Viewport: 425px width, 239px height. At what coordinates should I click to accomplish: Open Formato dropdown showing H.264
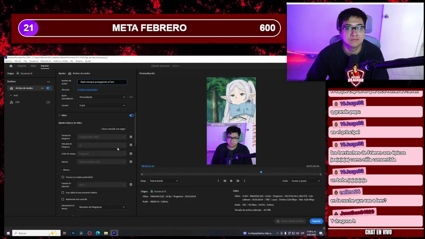pyautogui.click(x=102, y=105)
